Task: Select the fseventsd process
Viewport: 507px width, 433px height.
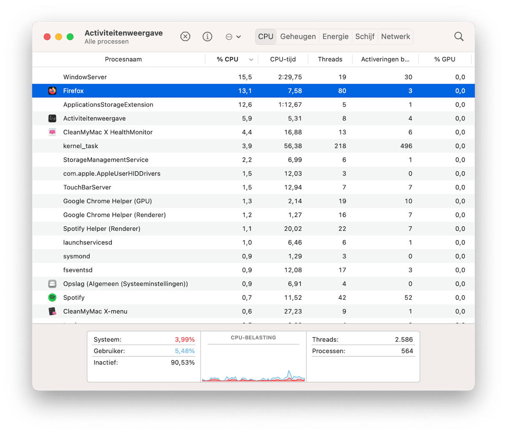Action: (x=254, y=270)
